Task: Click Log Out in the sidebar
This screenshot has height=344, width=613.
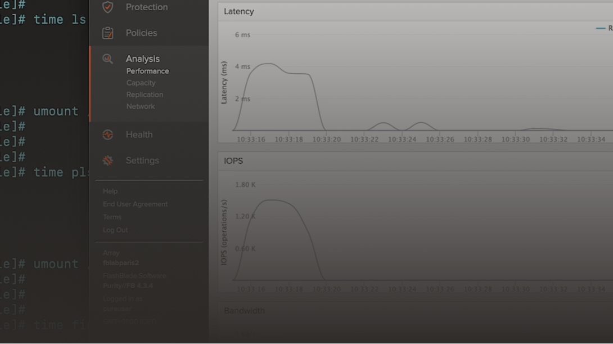Action: 115,230
